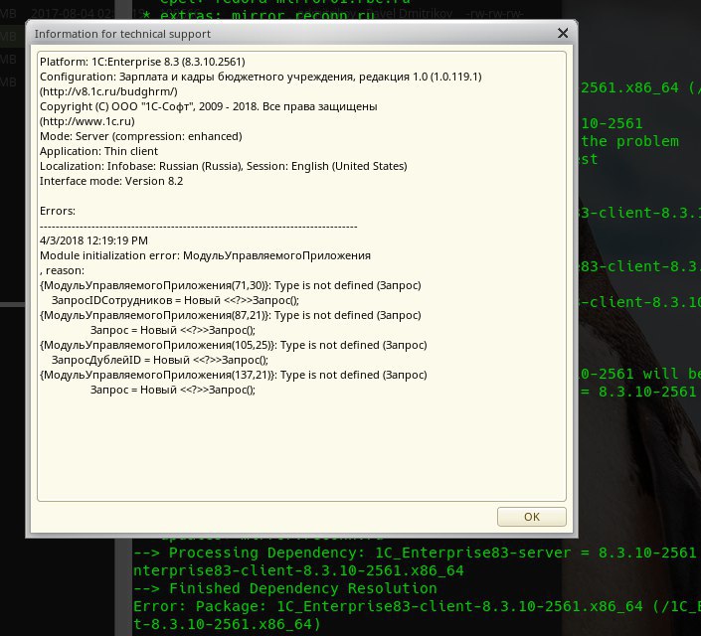Click the 'Configuration: Зарплата и кадры' line
701x636 pixels.
(x=261, y=77)
